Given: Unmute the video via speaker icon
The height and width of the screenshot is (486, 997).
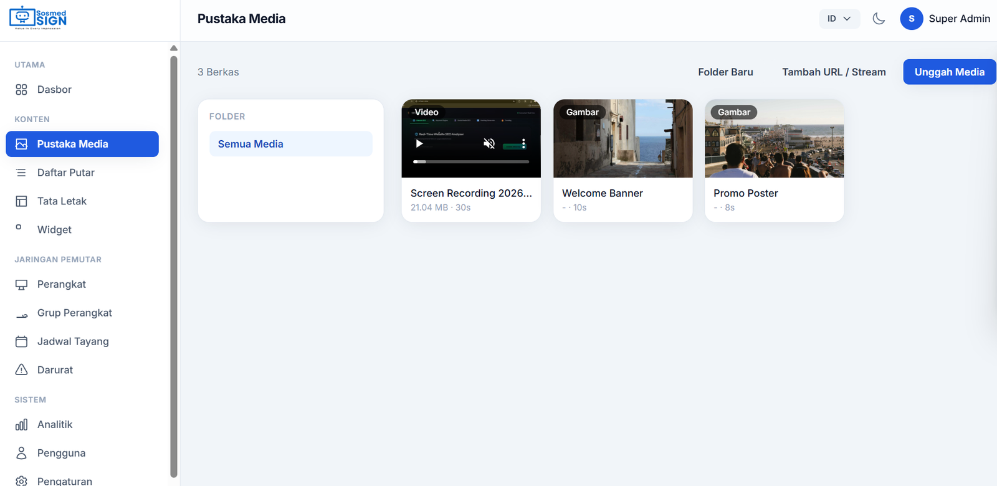Looking at the screenshot, I should 489,144.
